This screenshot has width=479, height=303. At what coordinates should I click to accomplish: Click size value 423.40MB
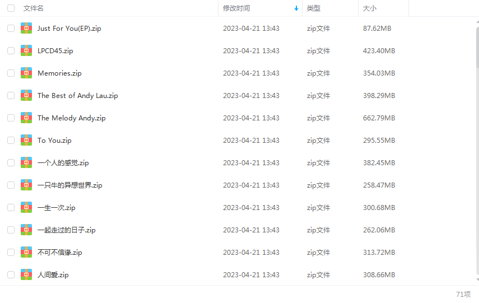[379, 51]
